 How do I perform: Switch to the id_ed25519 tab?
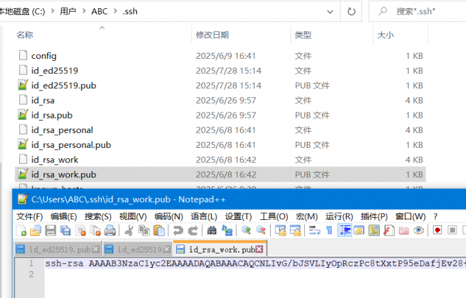pyautogui.click(x=137, y=249)
